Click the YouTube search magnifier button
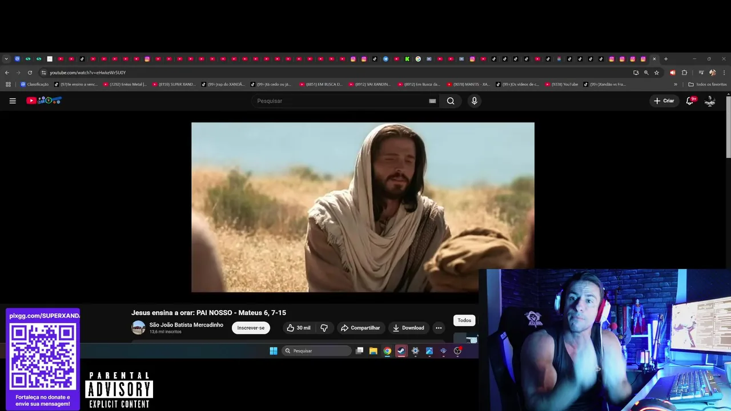This screenshot has width=731, height=411. (x=451, y=100)
